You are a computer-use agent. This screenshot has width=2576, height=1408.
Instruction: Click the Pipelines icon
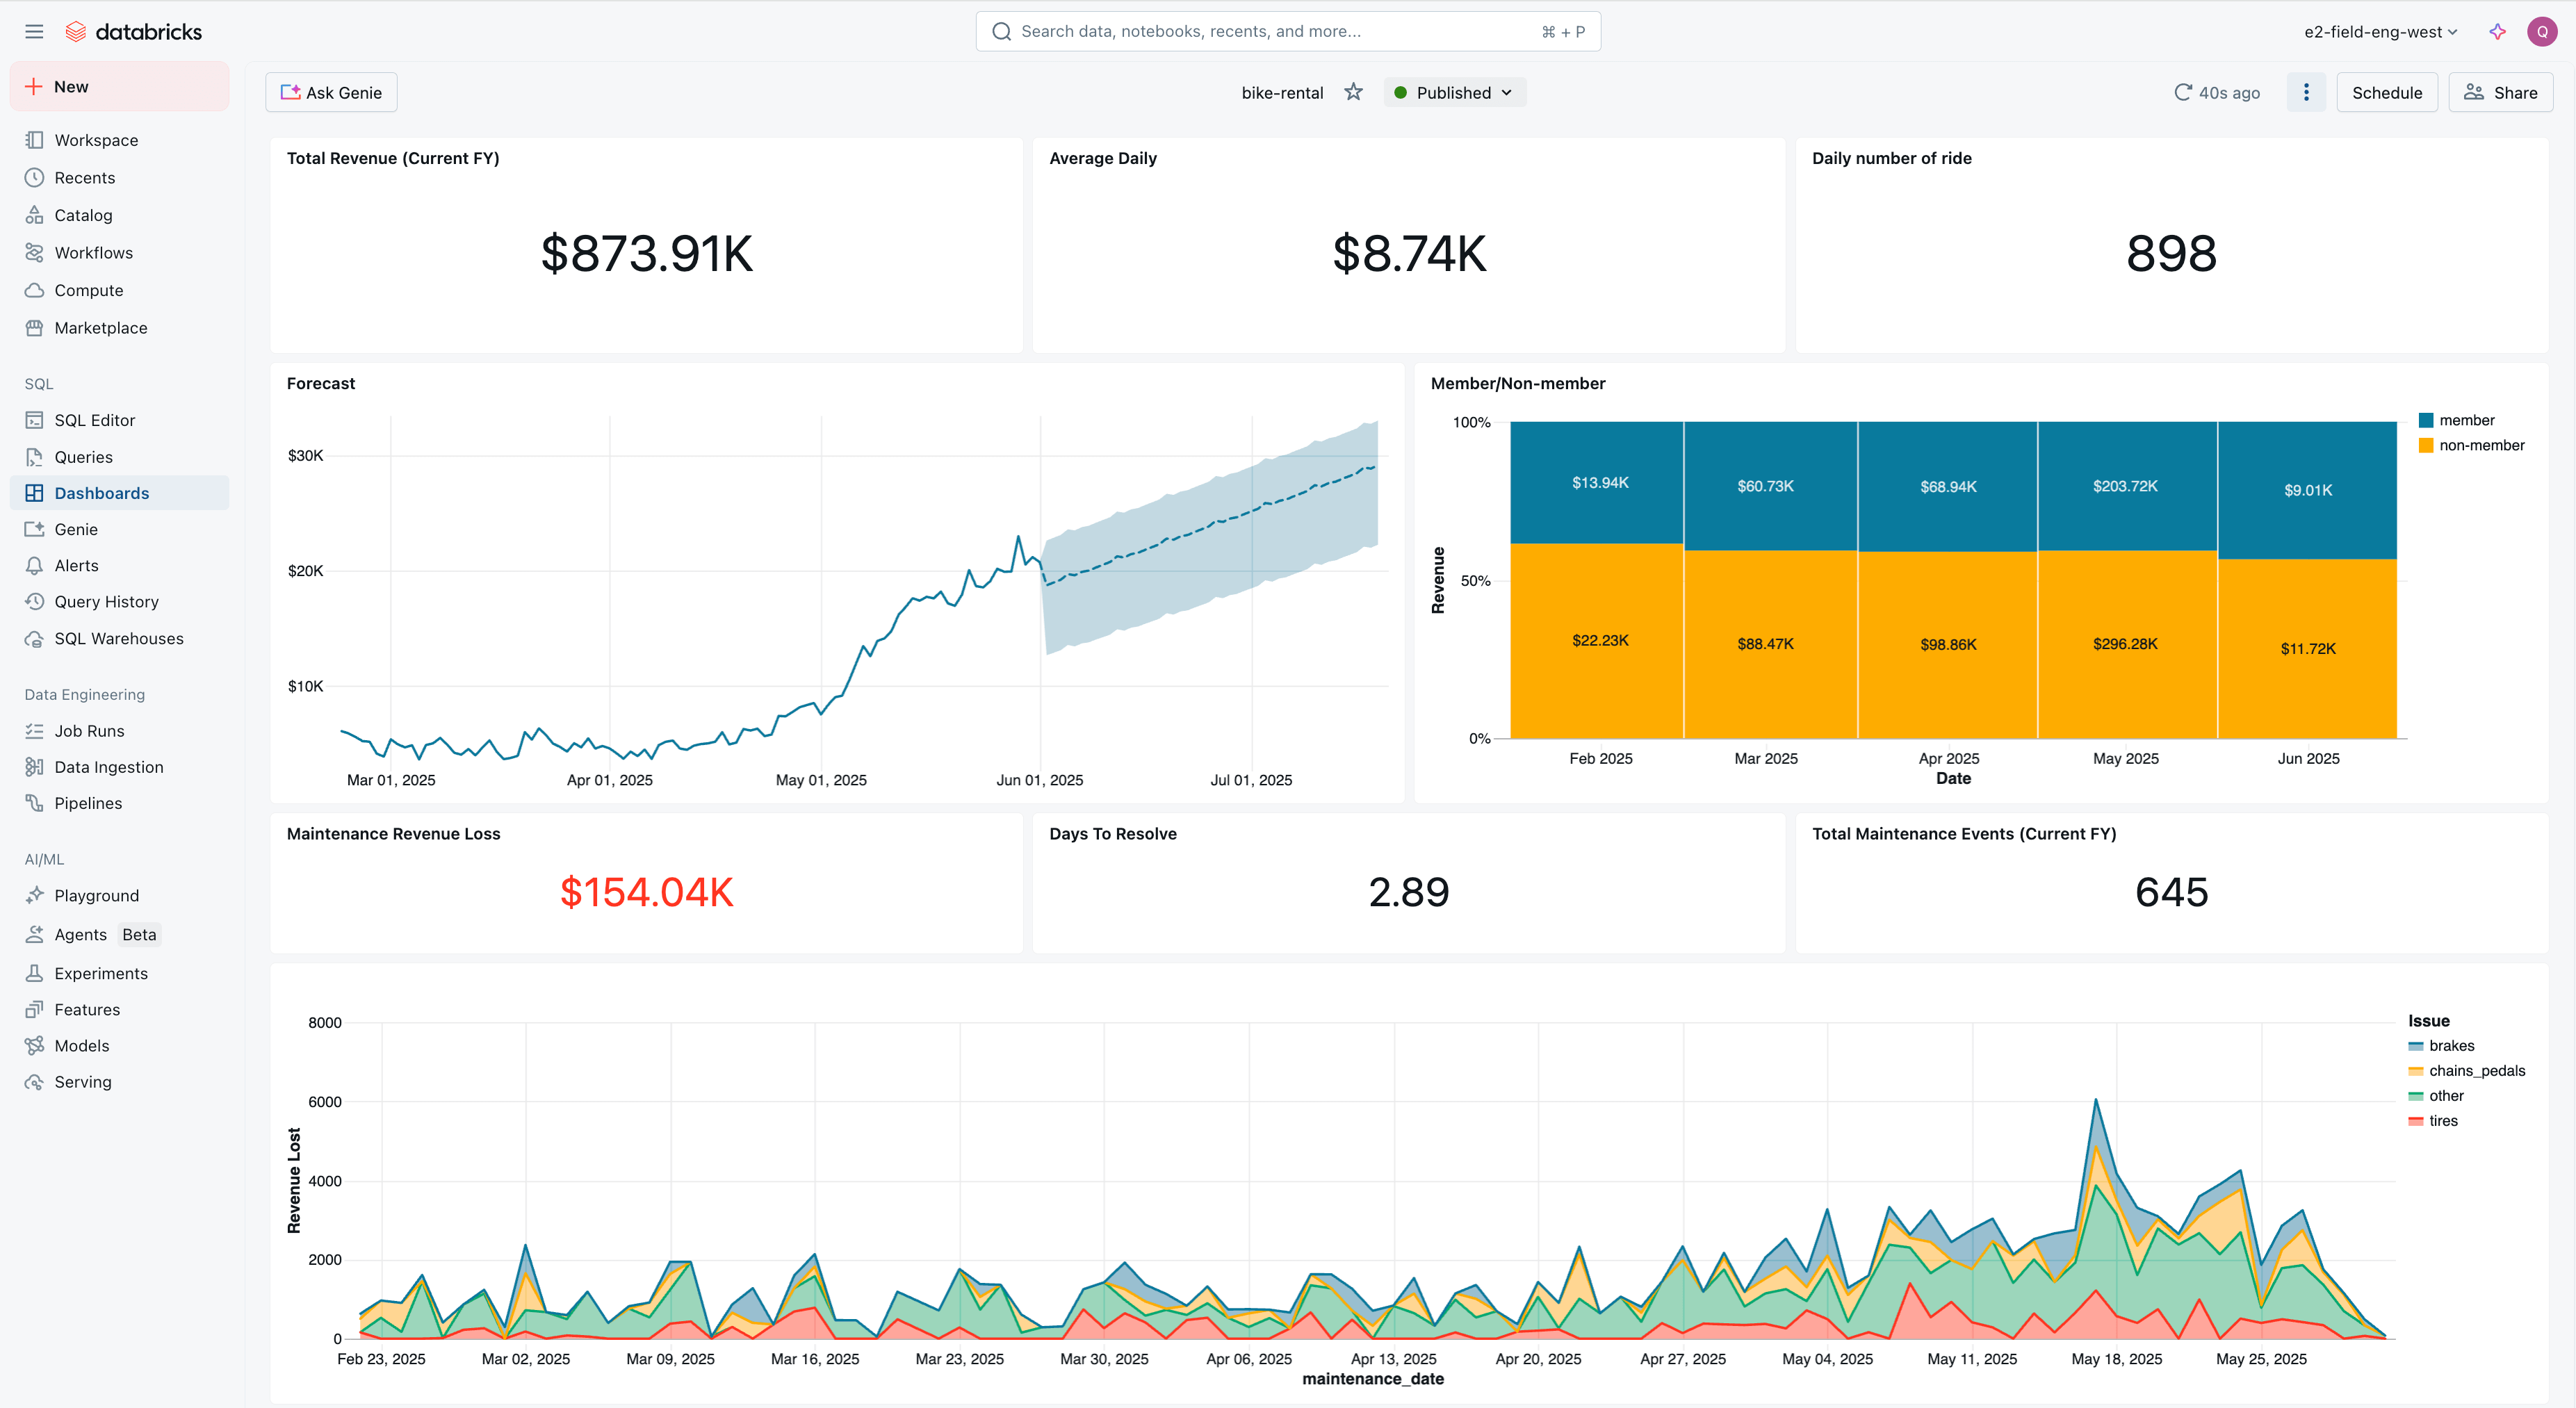pos(34,803)
